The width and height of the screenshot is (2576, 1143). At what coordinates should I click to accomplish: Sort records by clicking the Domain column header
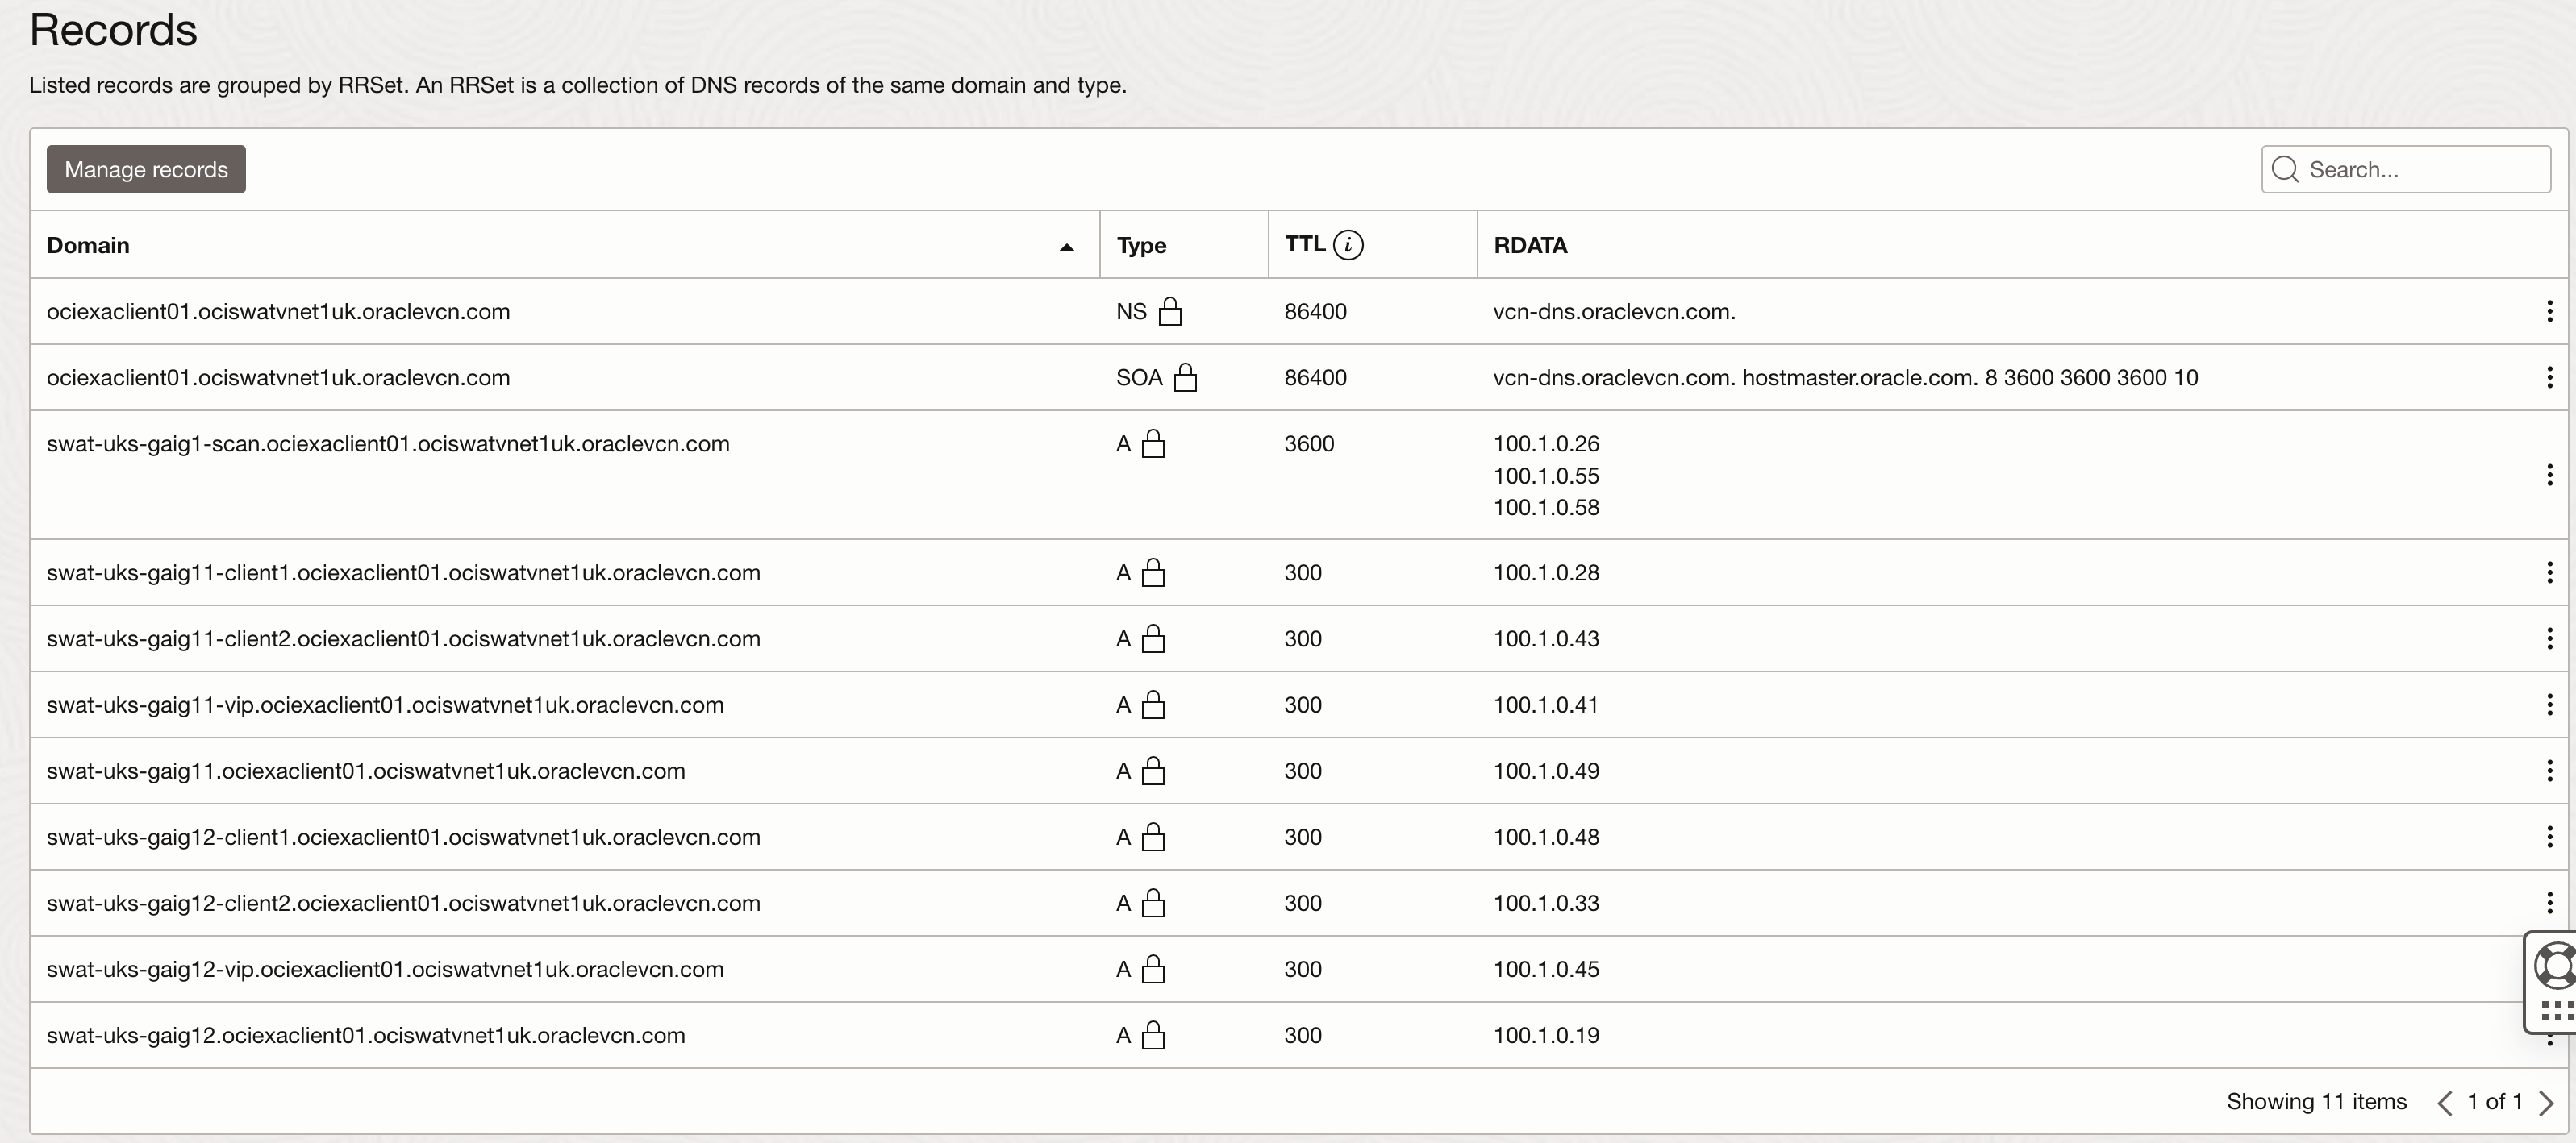tap(87, 245)
